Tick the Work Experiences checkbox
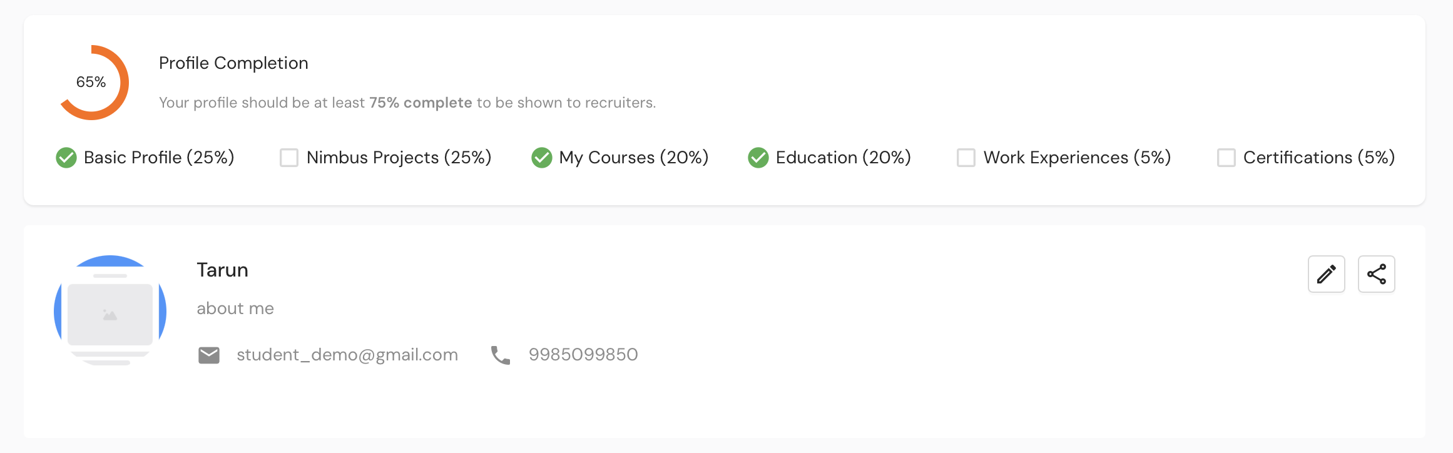 (966, 158)
